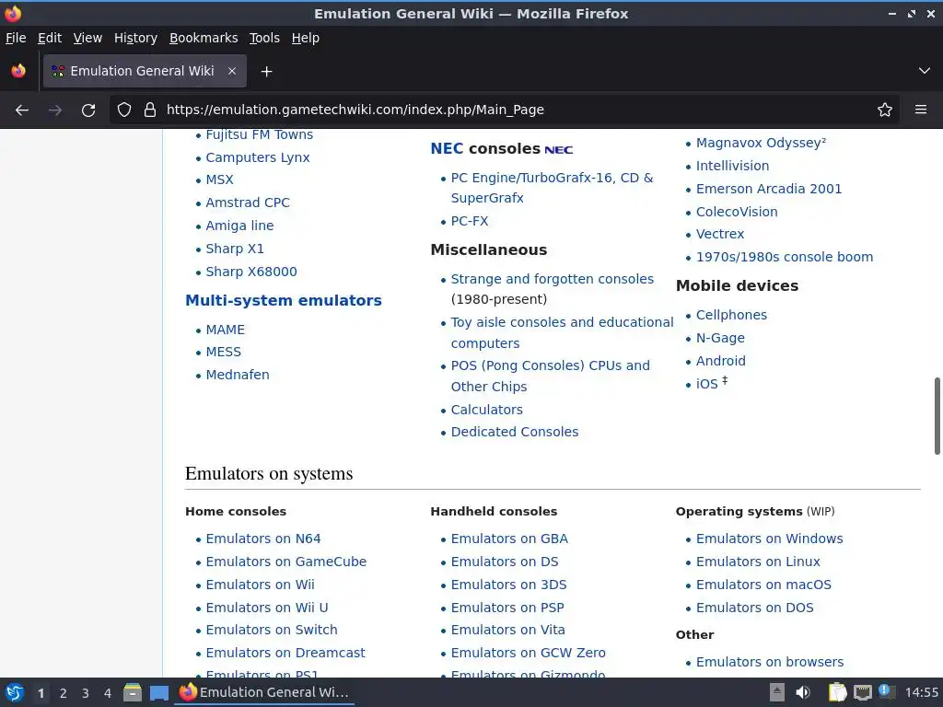Open the PC-FX link

point(470,221)
